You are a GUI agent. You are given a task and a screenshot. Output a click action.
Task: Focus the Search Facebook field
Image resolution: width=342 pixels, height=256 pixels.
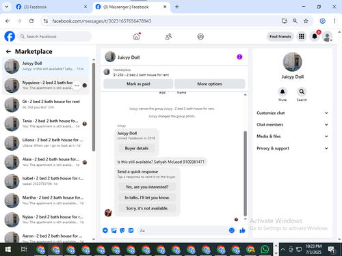[x=55, y=36]
